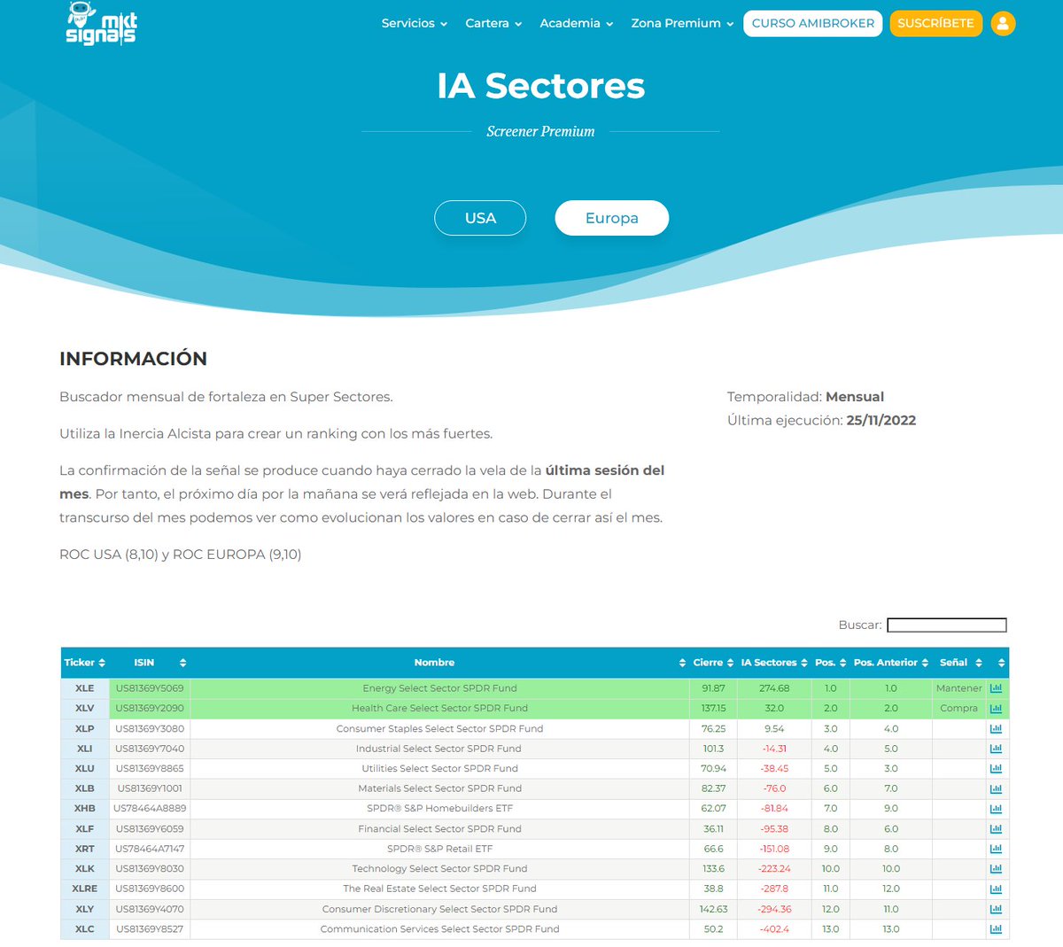Viewport: 1063px width, 947px height.
Task: Click Consumer Discretionary Select Sector SPDR Fund
Action: (x=439, y=909)
